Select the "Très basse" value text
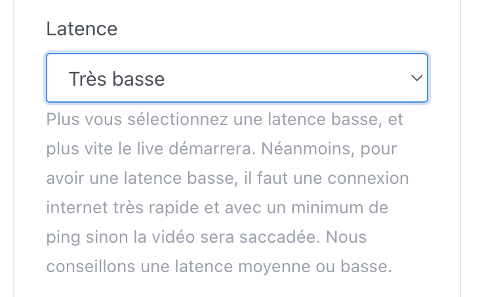Image resolution: width=480 pixels, height=297 pixels. coord(116,79)
